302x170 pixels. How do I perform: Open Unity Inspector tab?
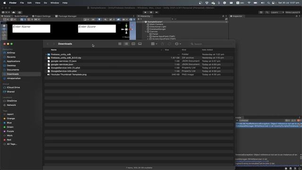pyautogui.click(x=236, y=16)
